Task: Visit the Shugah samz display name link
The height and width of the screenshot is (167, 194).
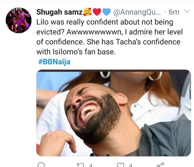Action: point(59,12)
